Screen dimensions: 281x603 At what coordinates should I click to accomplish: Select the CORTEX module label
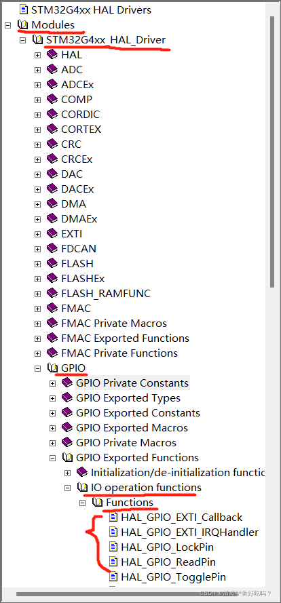(x=81, y=129)
